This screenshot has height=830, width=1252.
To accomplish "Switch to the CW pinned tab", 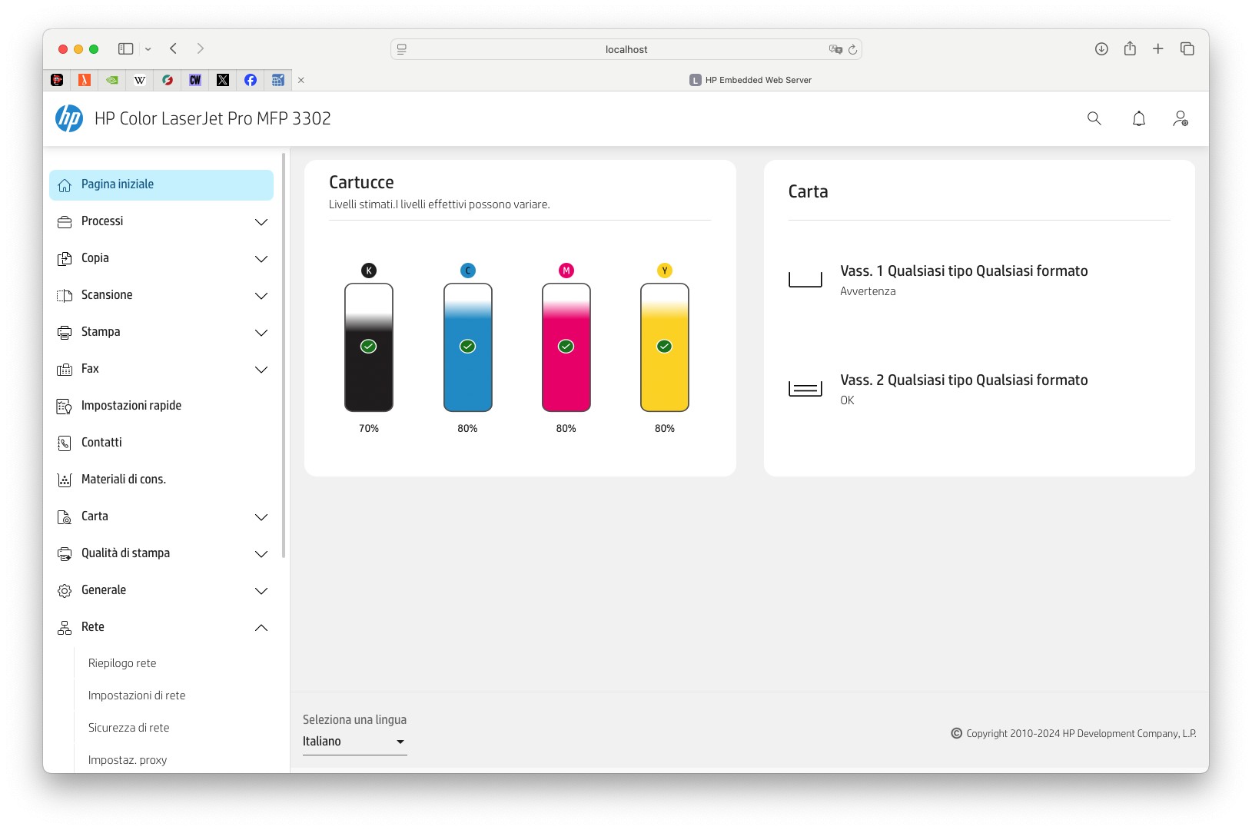I will (195, 80).
